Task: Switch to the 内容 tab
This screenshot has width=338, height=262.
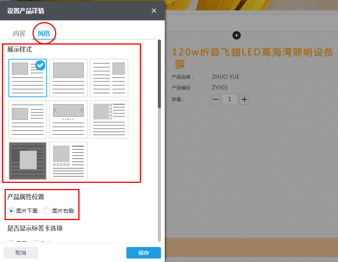Action: pos(18,33)
